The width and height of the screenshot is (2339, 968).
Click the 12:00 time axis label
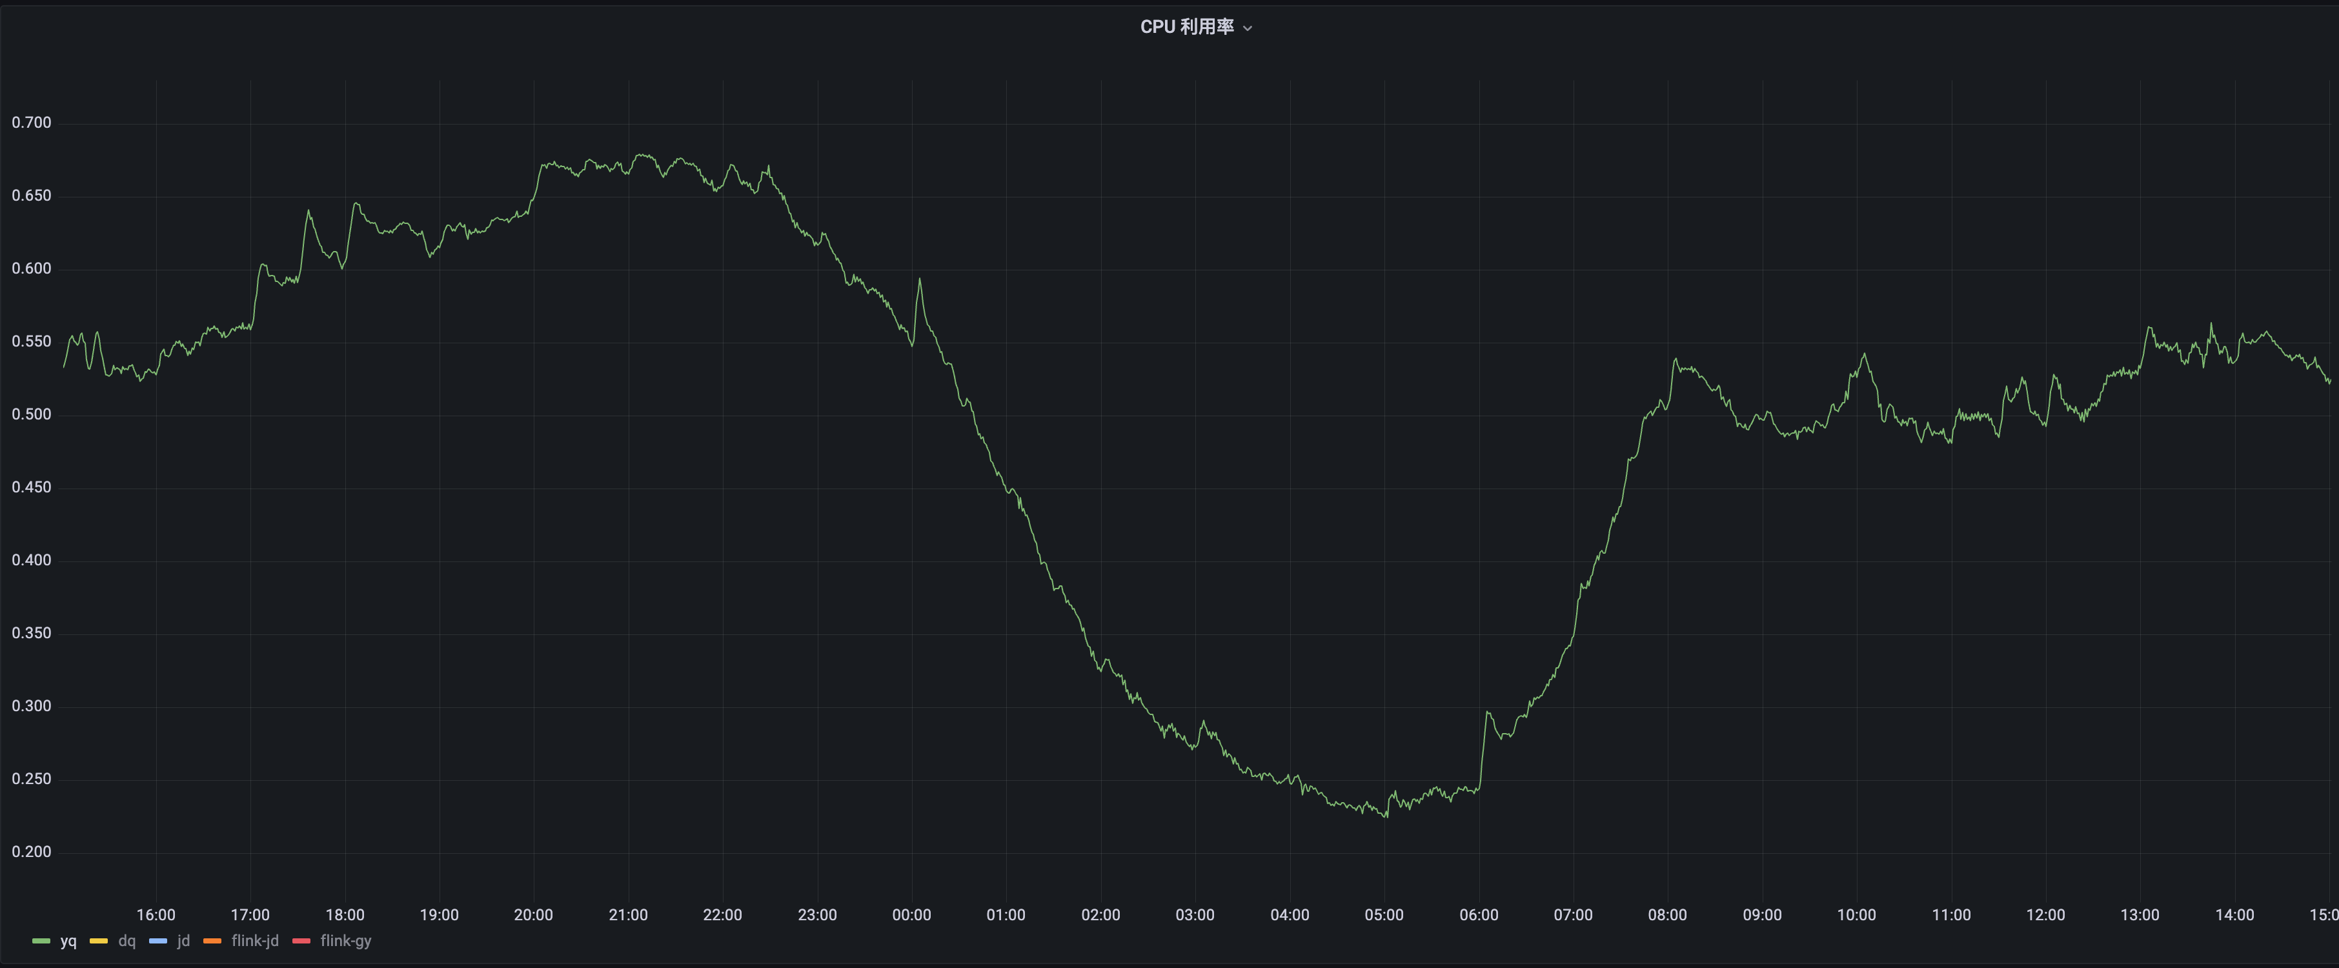(2045, 914)
